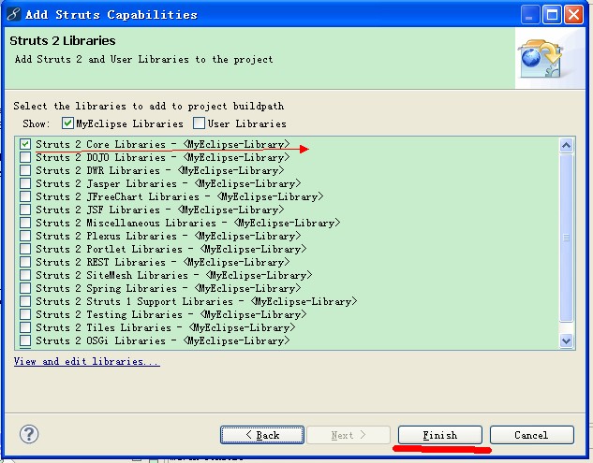Image resolution: width=593 pixels, height=463 pixels.
Task: Enable User Libraries show checkbox
Action: [x=199, y=123]
